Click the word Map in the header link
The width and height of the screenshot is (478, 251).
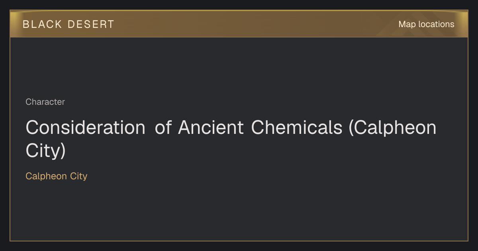[407, 24]
